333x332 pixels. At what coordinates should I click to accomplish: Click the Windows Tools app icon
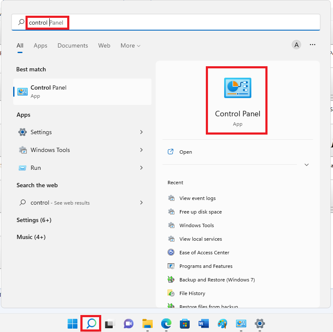coord(22,150)
